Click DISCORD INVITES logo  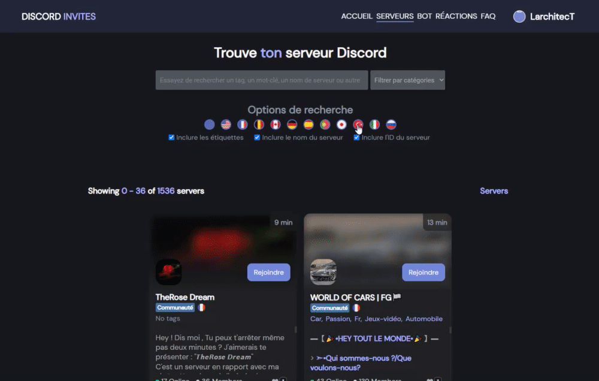click(x=59, y=16)
